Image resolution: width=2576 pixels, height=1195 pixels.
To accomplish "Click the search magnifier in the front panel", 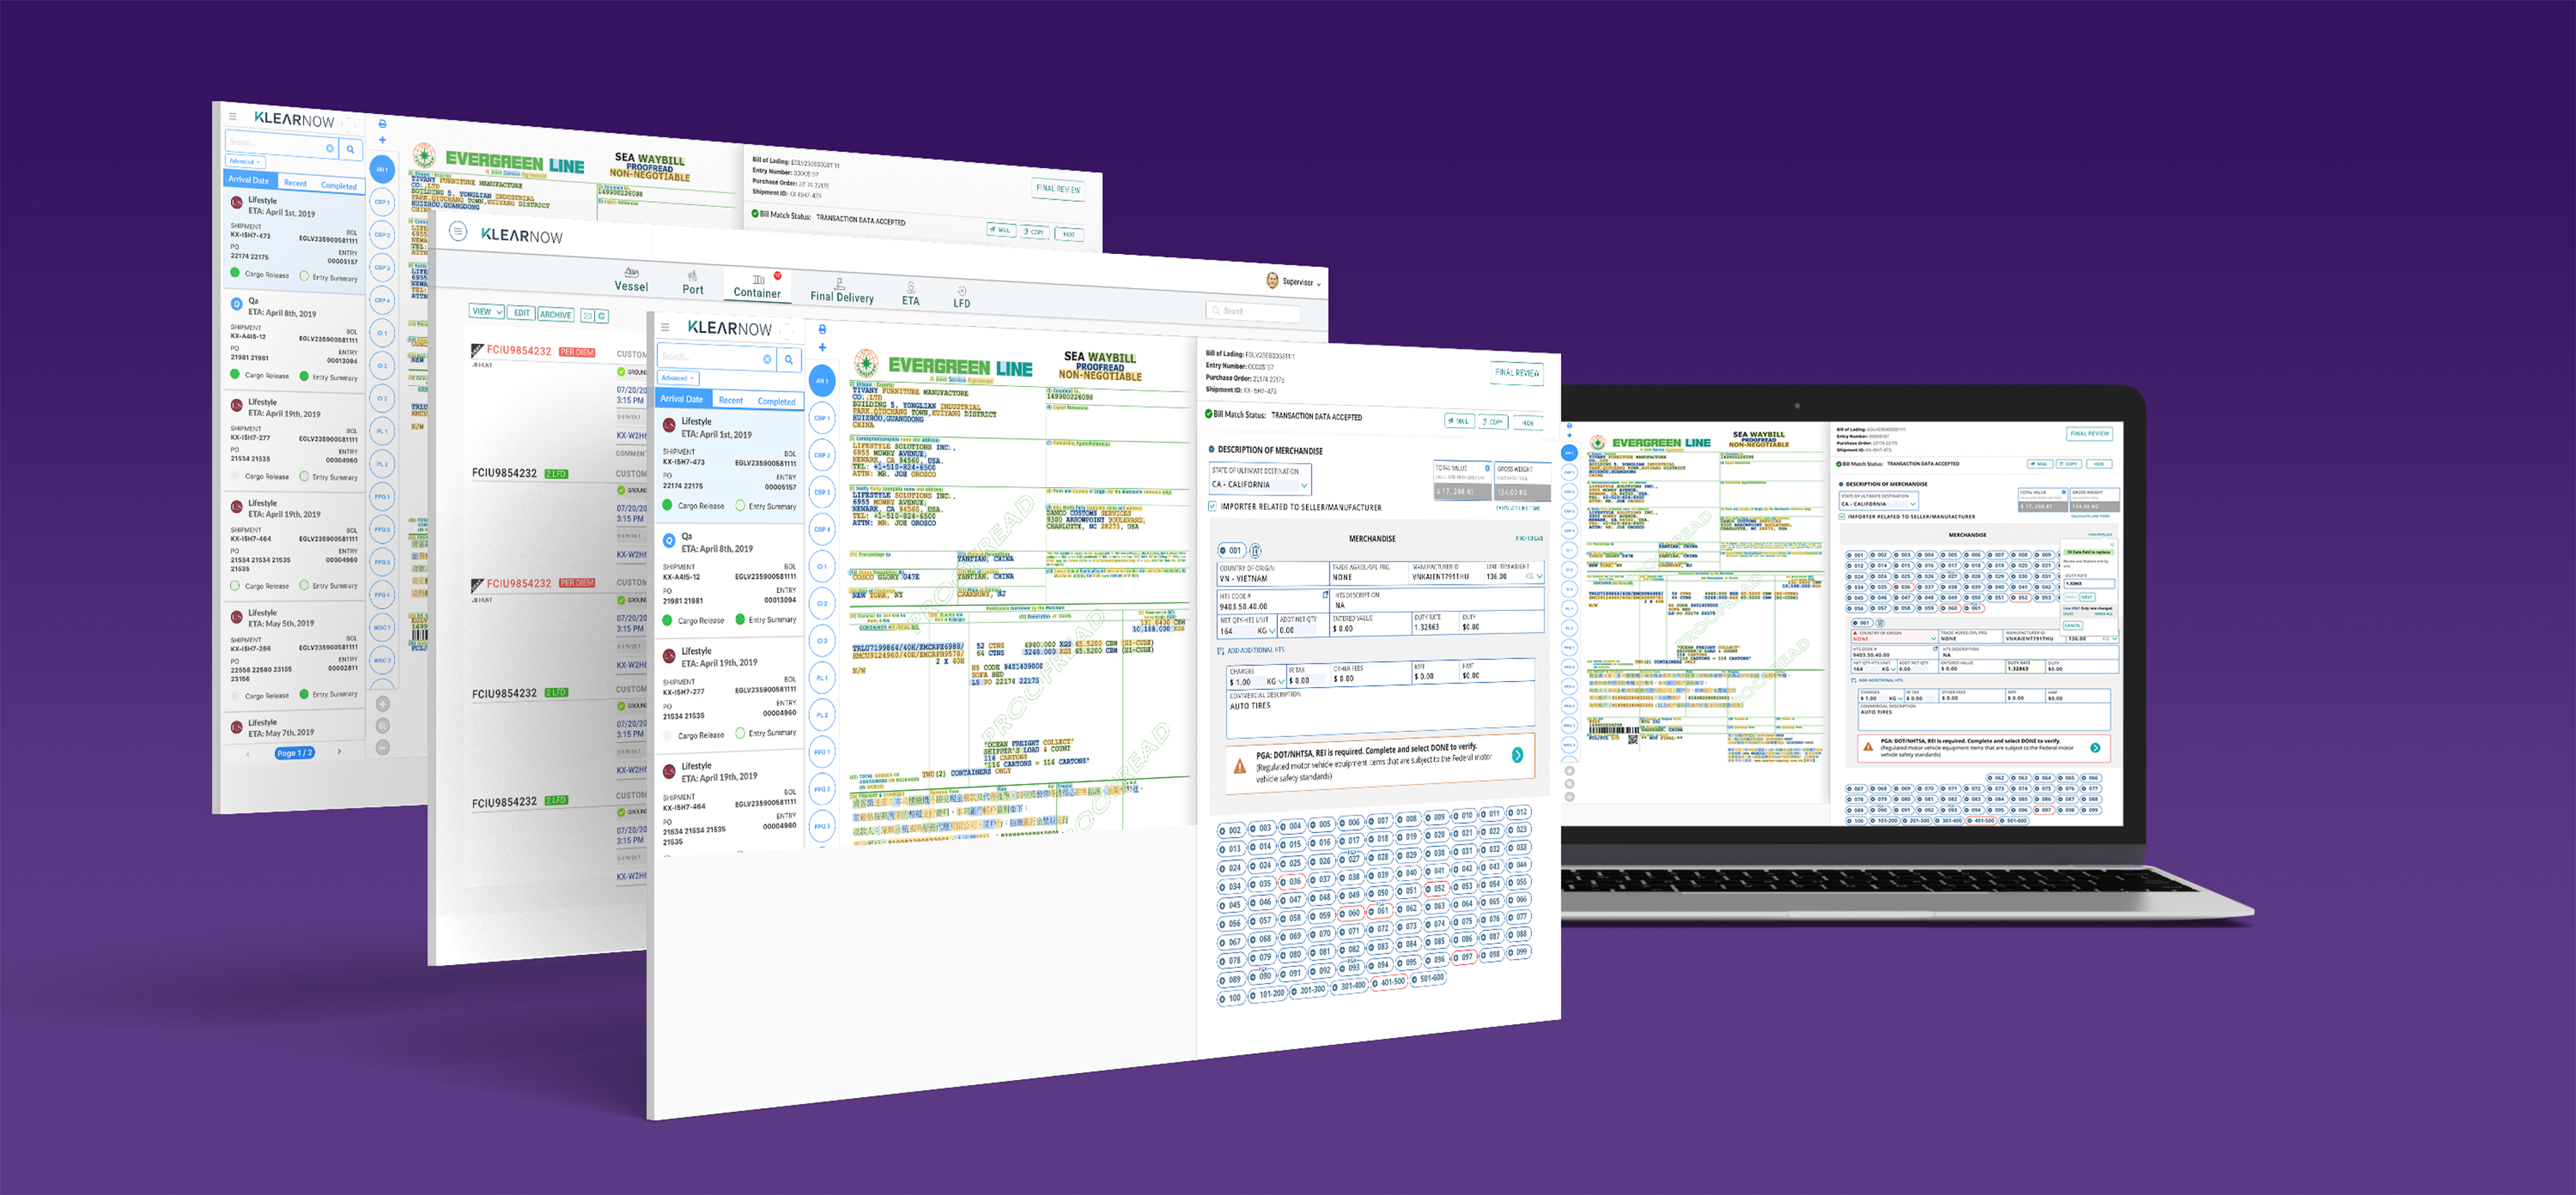I will click(789, 359).
